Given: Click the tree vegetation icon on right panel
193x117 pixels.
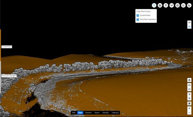Looking at the screenshot, I should [189, 80].
